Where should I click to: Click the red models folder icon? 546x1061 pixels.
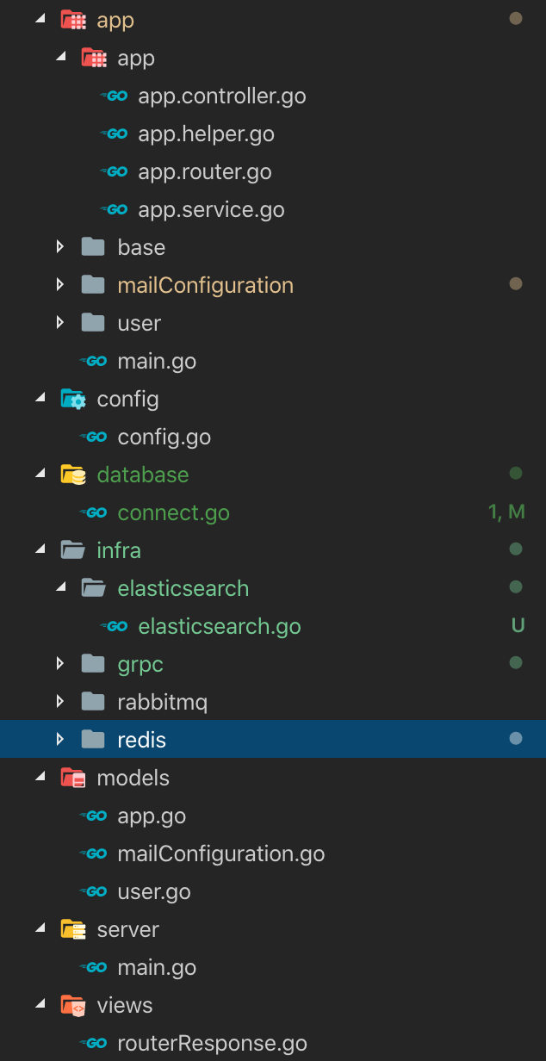[72, 777]
